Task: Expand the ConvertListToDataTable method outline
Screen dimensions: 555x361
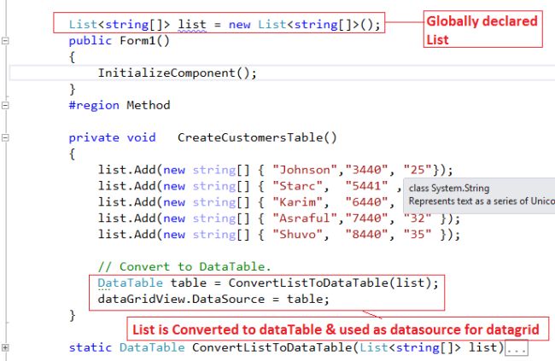Action: point(5,347)
